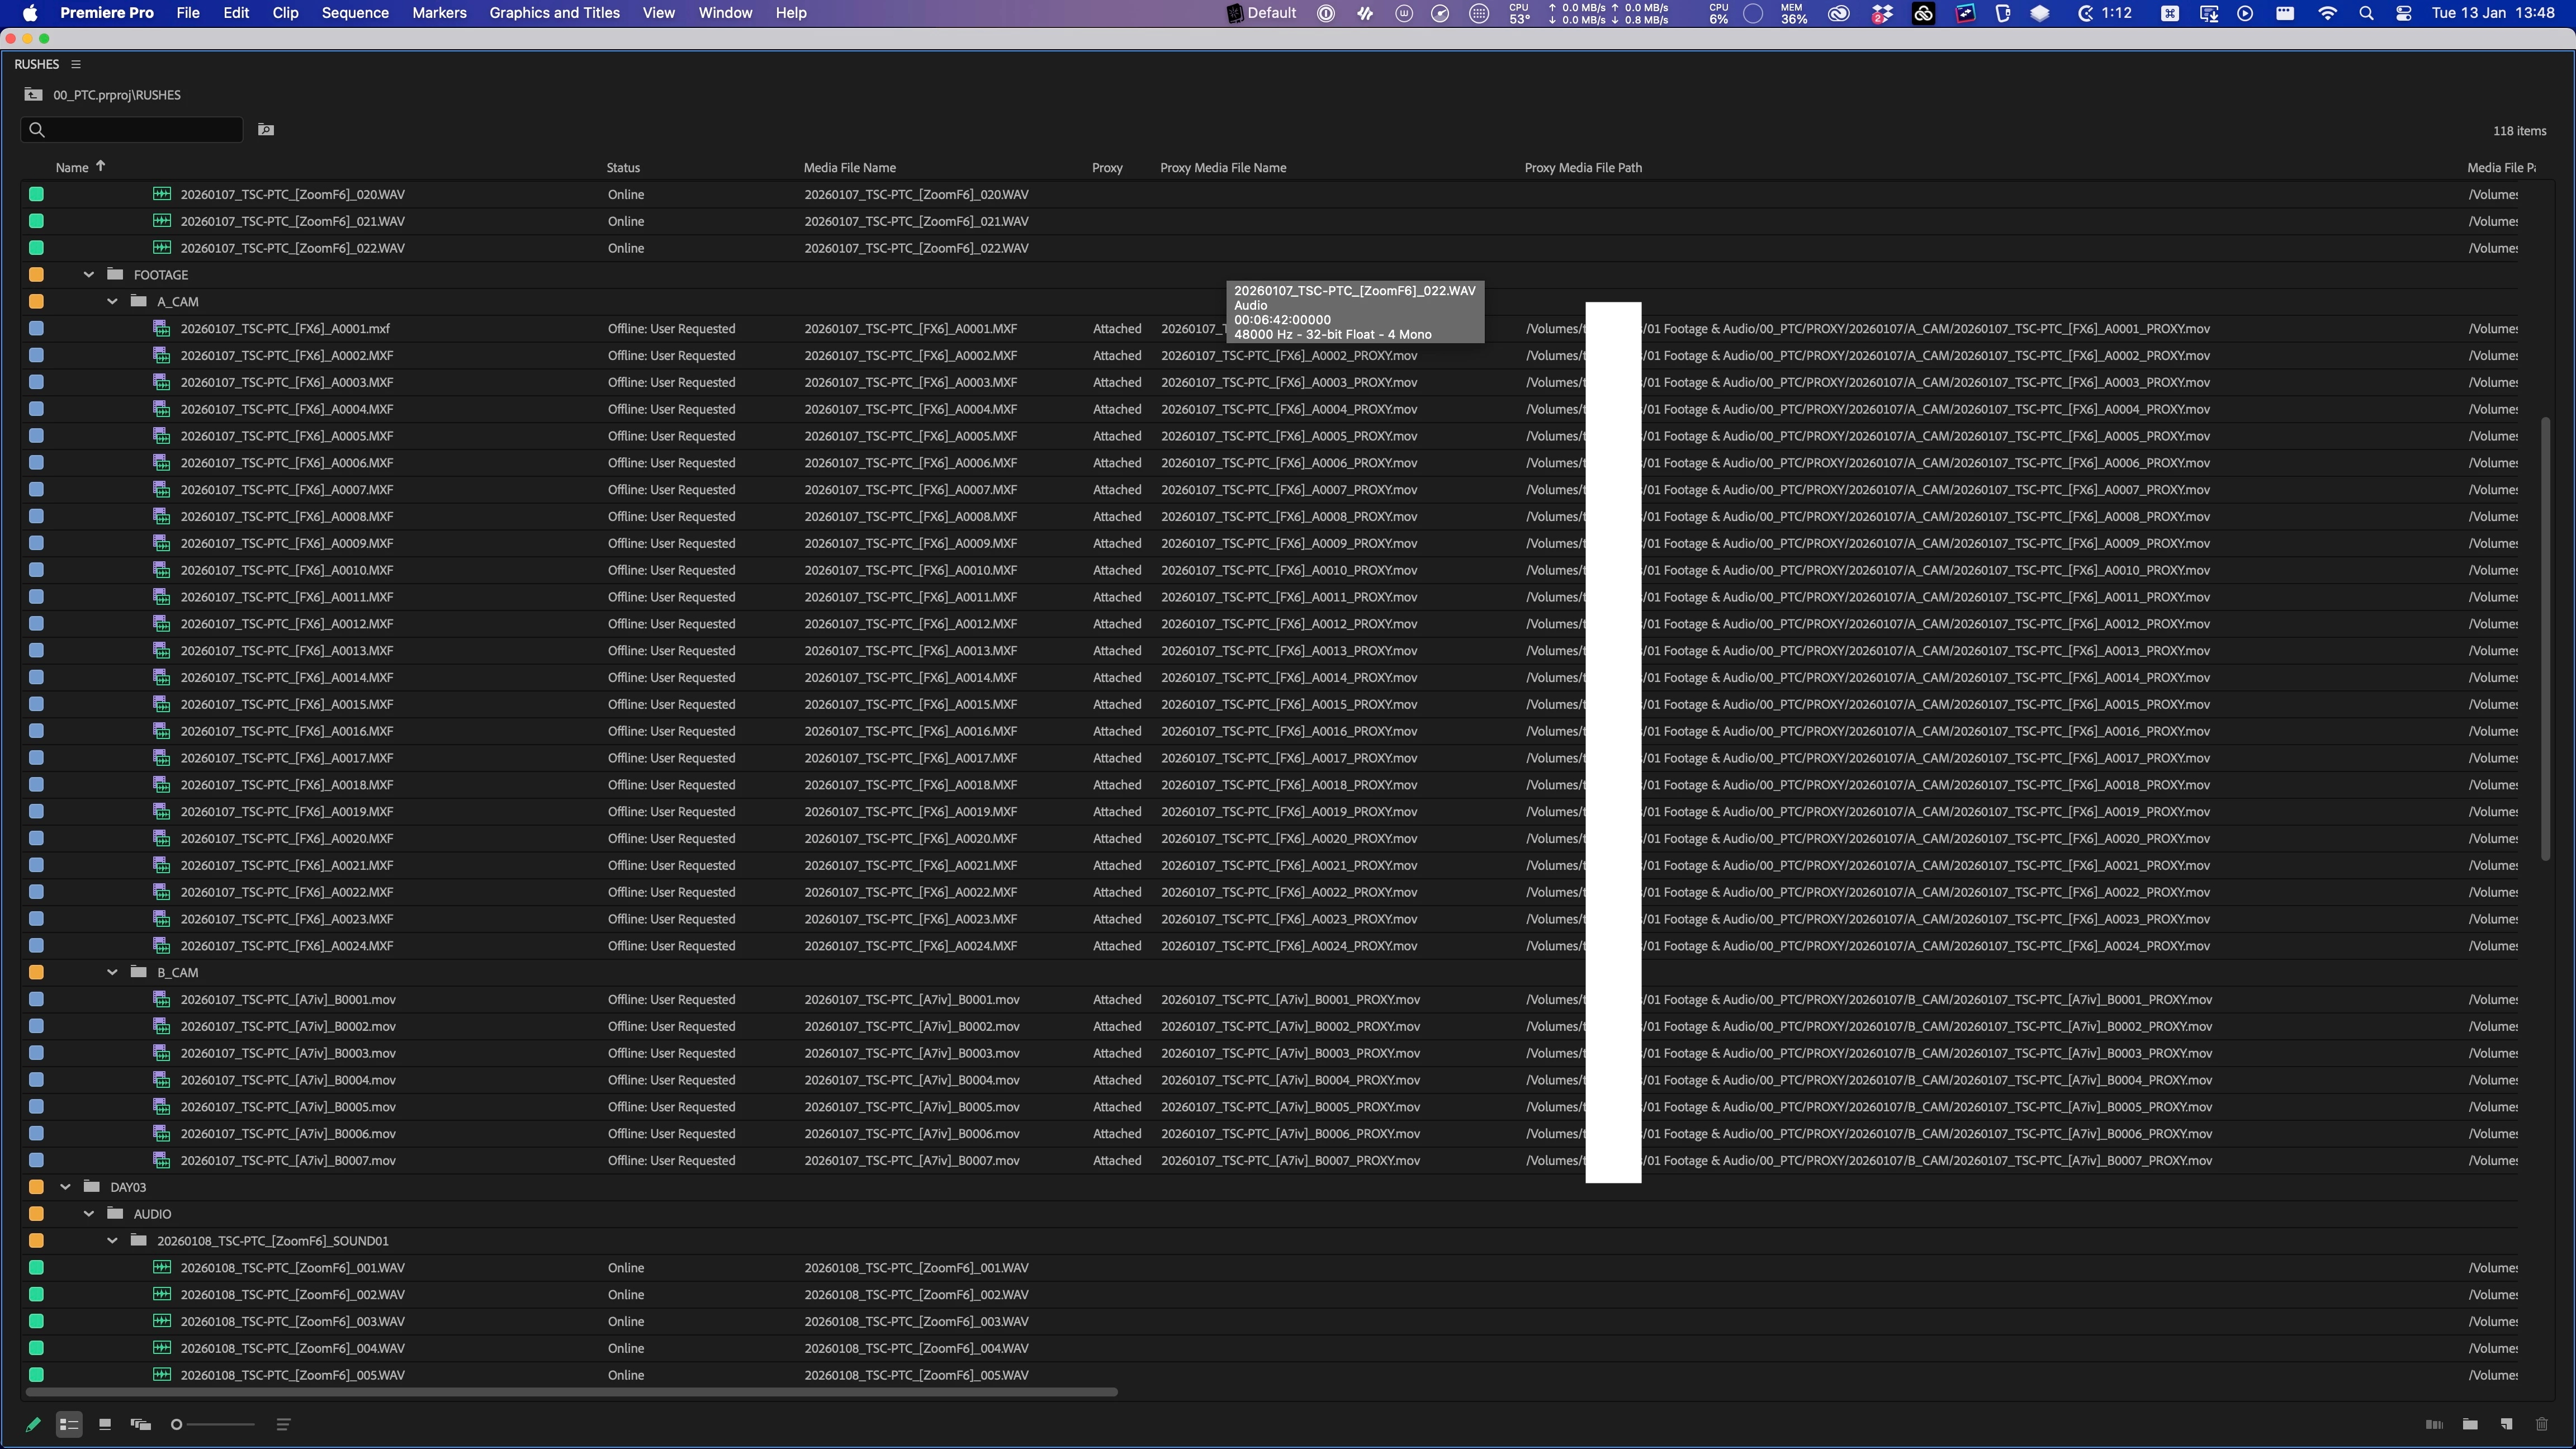Click the orange label swatch for DAY03
This screenshot has width=2576, height=1449.
36,1187
